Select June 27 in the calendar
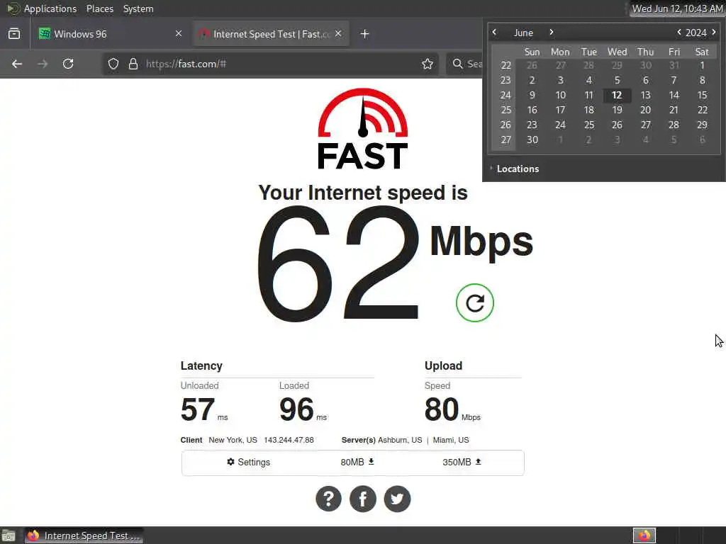Screen dimensions: 726x544 click(x=645, y=125)
